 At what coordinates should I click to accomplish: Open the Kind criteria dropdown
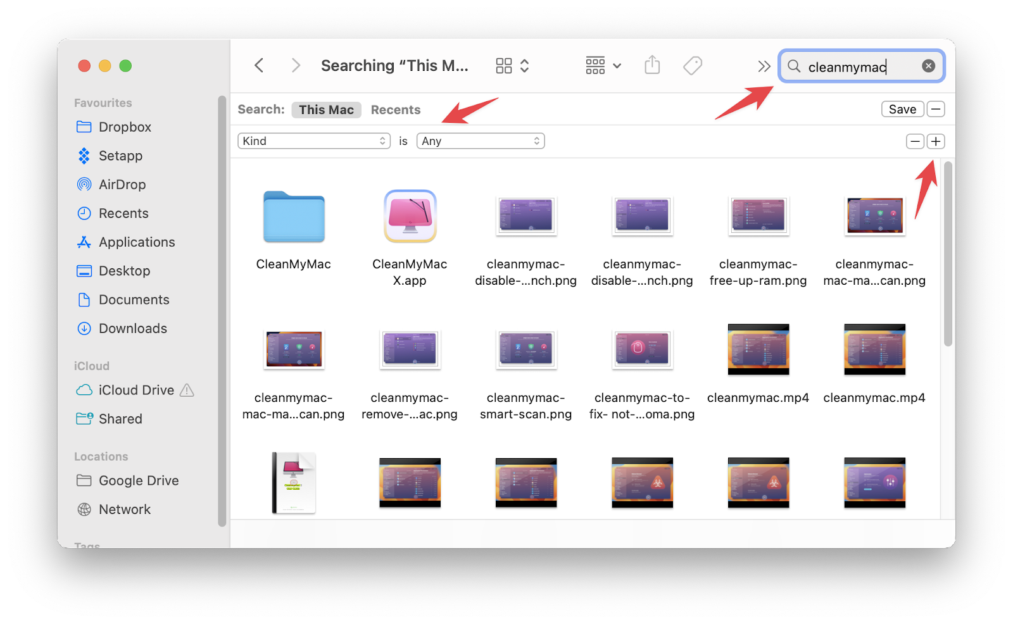coord(313,140)
